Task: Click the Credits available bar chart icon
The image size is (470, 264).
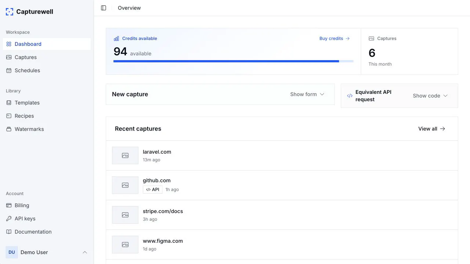Action: (116, 38)
